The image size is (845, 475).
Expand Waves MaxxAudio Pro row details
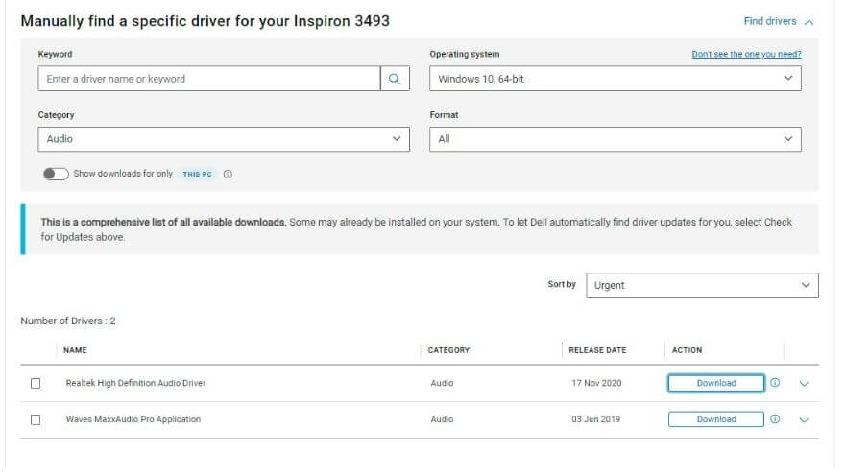(804, 419)
